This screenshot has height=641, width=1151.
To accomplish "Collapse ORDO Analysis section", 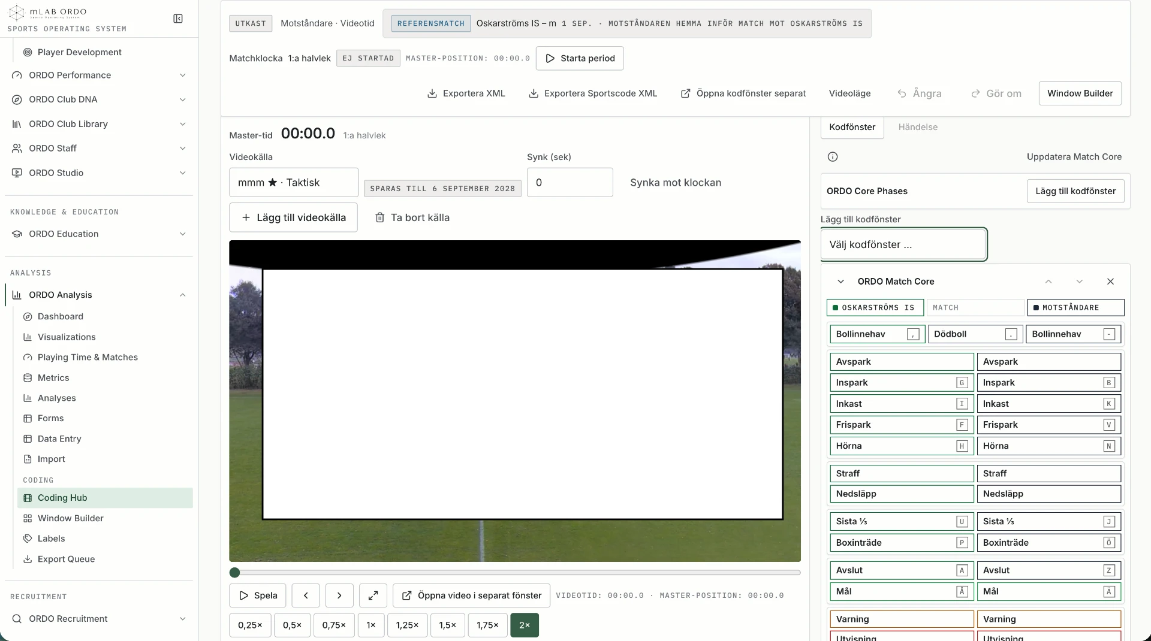I will coord(100,295).
